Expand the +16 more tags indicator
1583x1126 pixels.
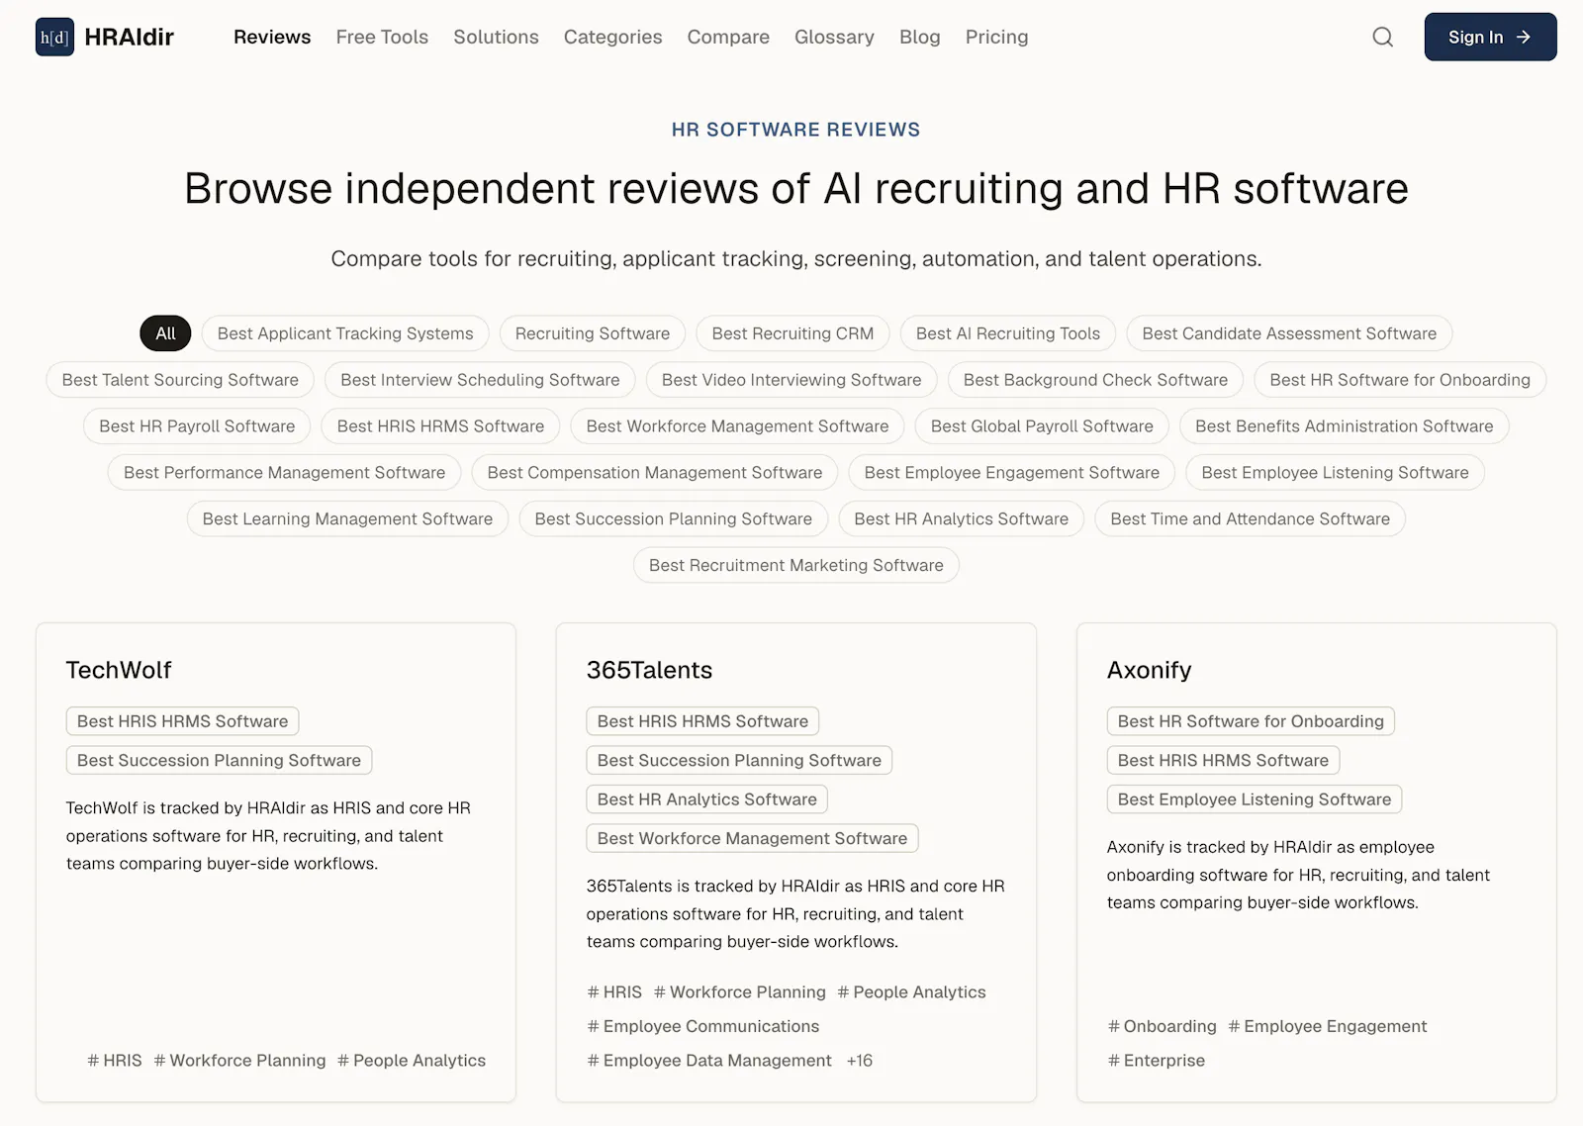pos(860,1061)
